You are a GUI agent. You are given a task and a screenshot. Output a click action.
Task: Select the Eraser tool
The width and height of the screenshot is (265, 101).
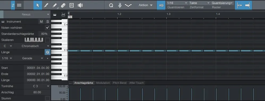click(63, 5)
